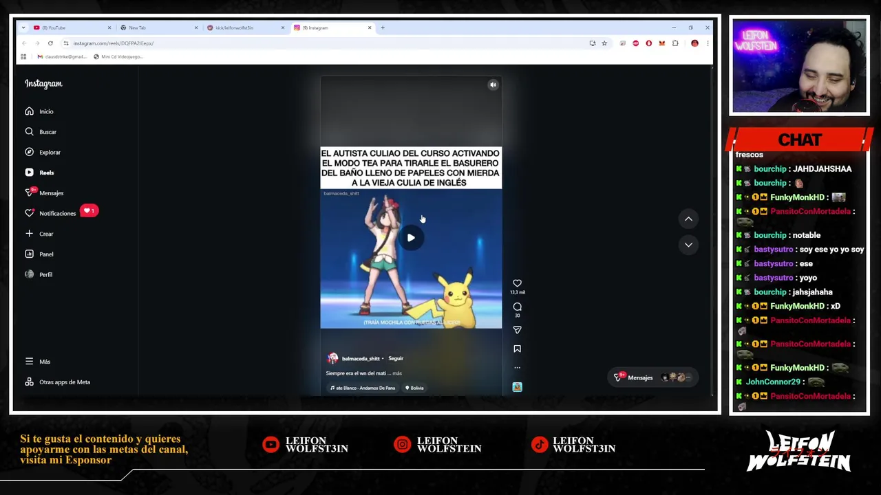This screenshot has width=881, height=495.
Task: Open tab search dropdown arrow
Action: [23, 27]
